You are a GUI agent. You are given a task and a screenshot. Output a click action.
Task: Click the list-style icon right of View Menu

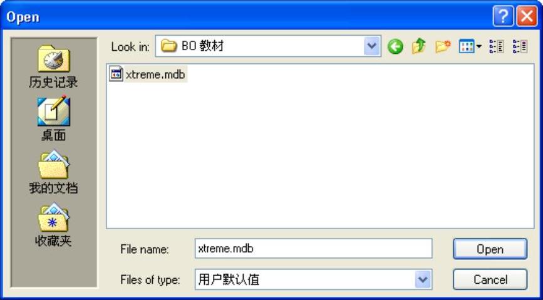coord(497,46)
